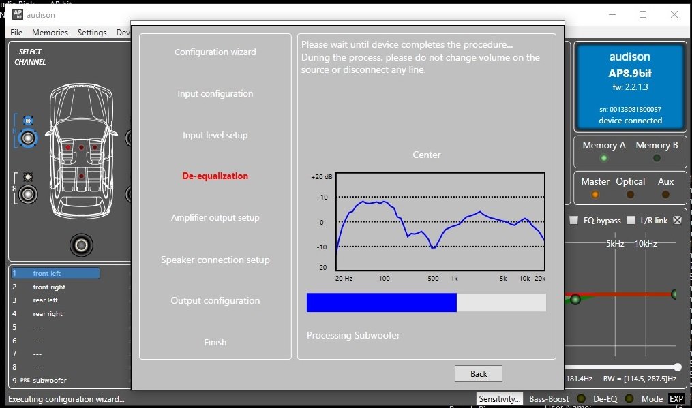Select the rear left woofer speaker icon
The height and width of the screenshot is (408, 692).
coord(28,194)
